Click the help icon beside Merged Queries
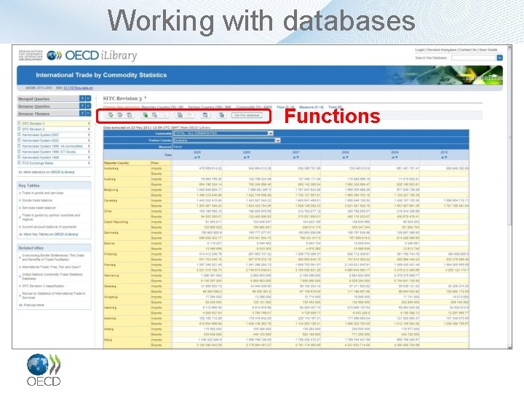 [x=82, y=98]
